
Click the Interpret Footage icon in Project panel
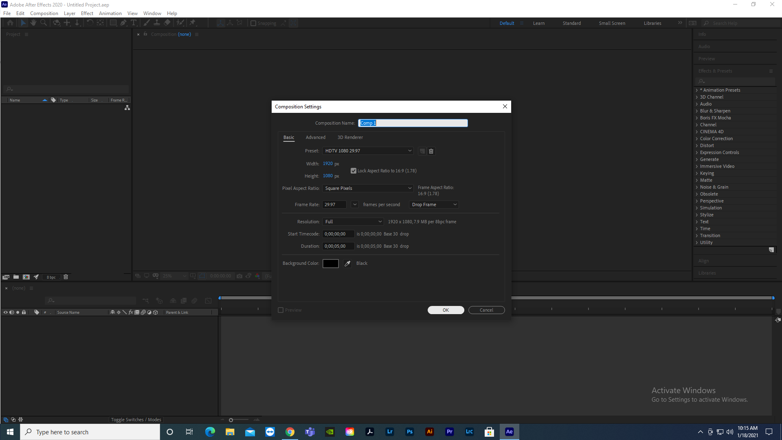click(x=6, y=277)
